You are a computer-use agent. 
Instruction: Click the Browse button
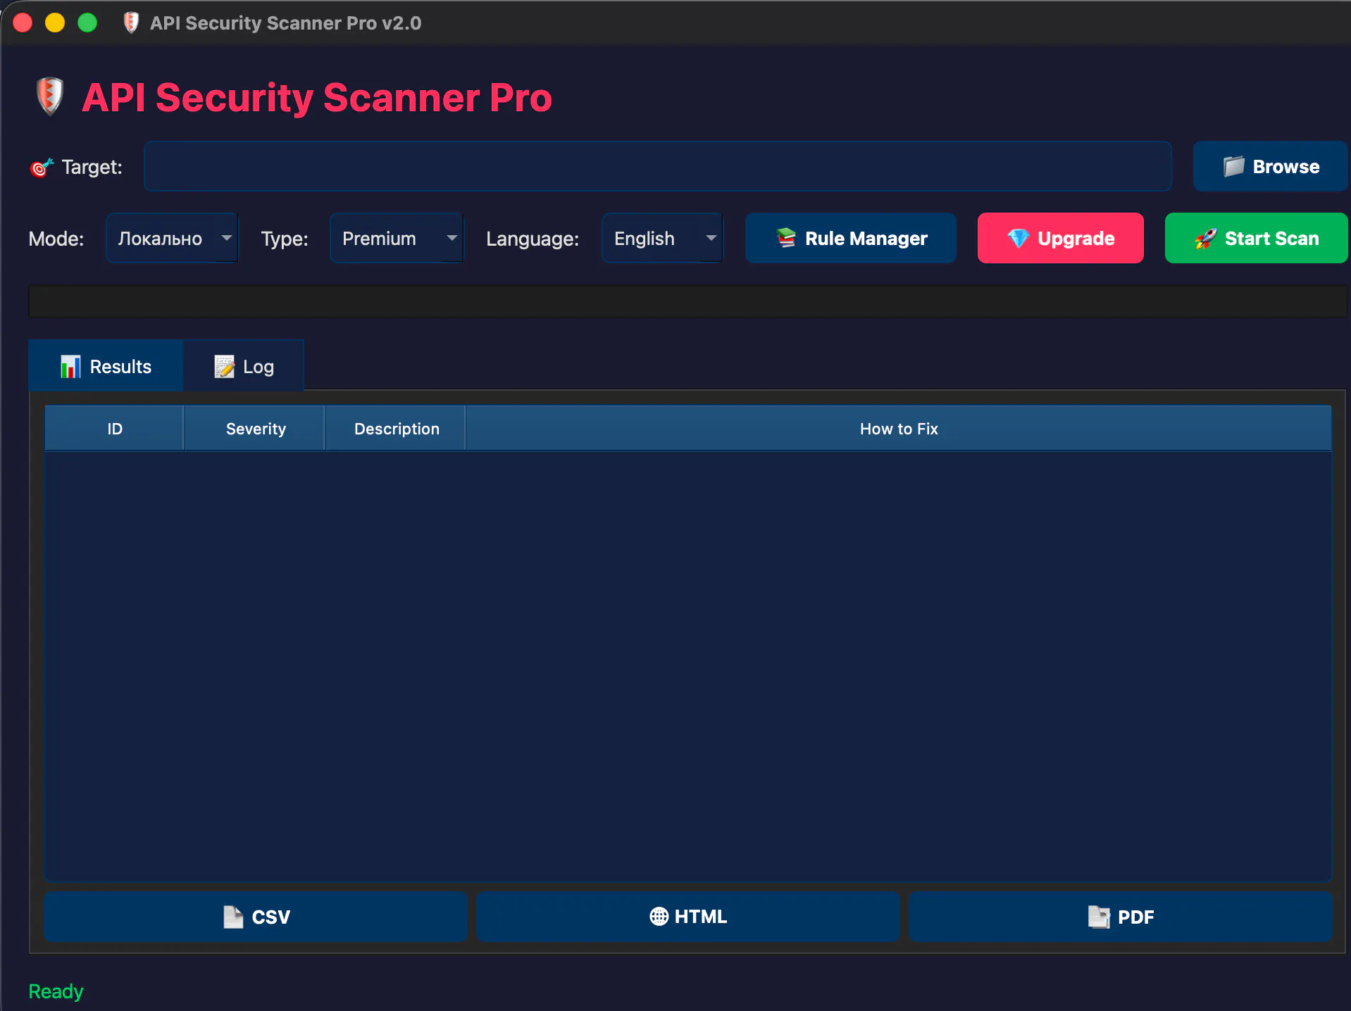pyautogui.click(x=1270, y=166)
